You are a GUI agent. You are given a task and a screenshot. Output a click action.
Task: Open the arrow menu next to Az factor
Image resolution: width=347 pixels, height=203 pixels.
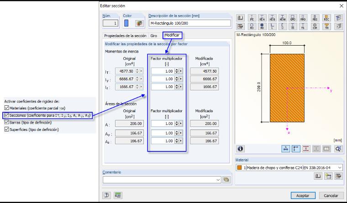pyautogui.click(x=181, y=141)
